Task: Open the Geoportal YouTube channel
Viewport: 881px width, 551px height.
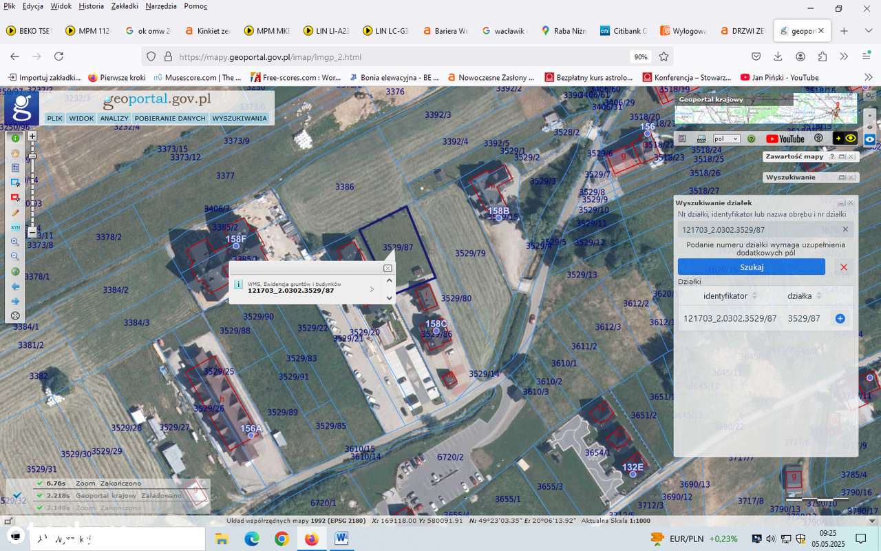Action: (785, 138)
